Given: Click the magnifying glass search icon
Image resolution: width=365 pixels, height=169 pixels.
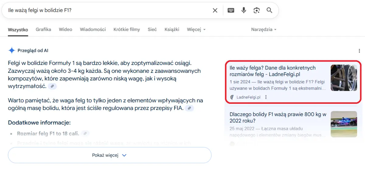Looking at the screenshot, I should click(269, 10).
